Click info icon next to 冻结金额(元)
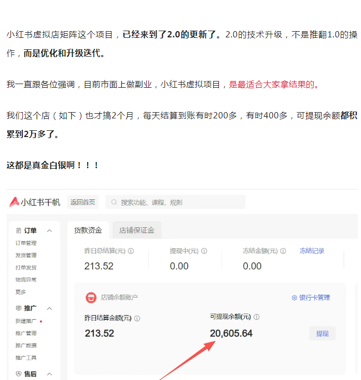 (283, 251)
